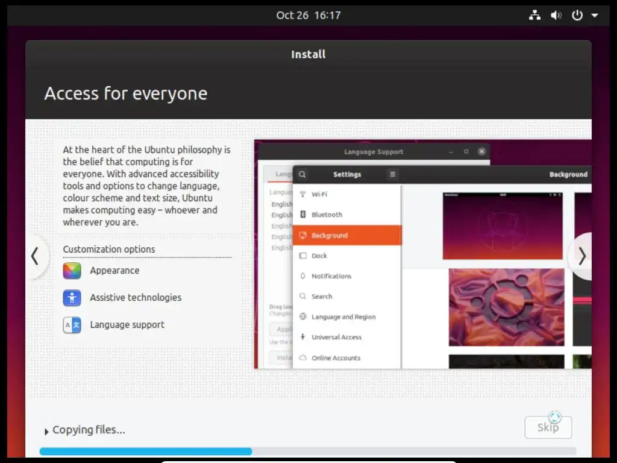Open the clock showing Oct 26 16:17
The width and height of the screenshot is (617, 463).
(x=308, y=15)
